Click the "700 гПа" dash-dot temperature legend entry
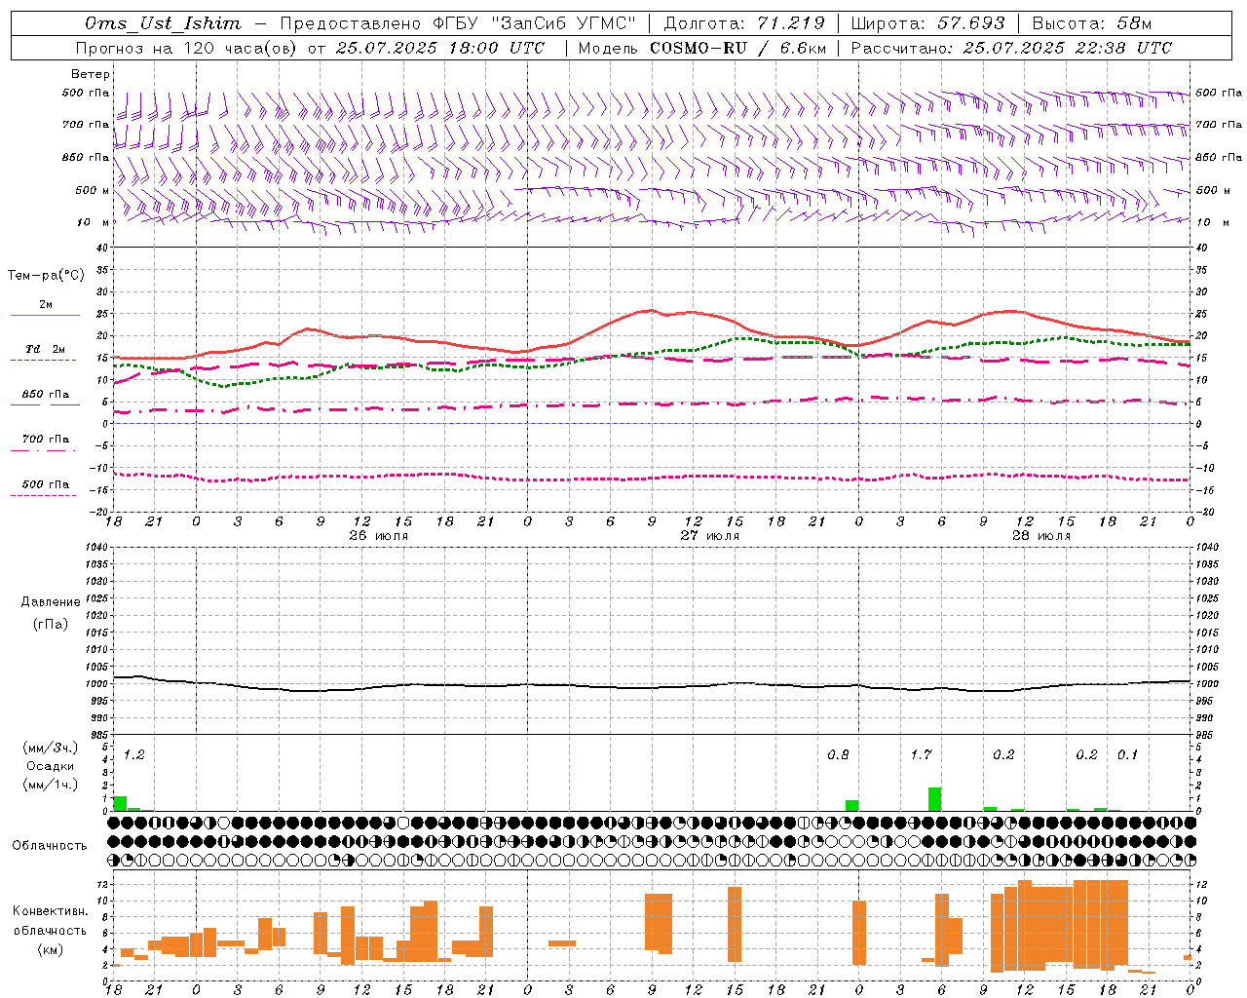 [x=45, y=440]
